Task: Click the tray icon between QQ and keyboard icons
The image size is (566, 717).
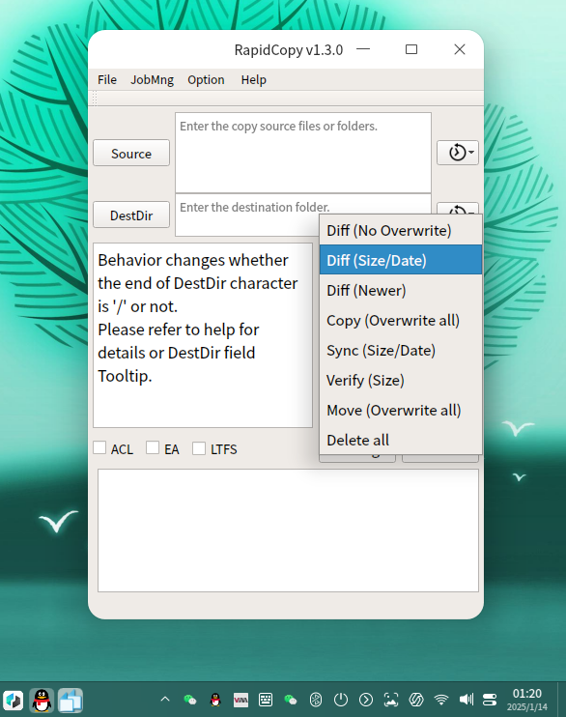Action: point(241,700)
